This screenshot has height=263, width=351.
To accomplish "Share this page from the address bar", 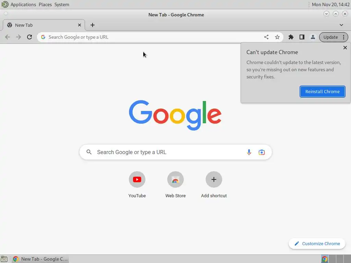I will [266, 37].
